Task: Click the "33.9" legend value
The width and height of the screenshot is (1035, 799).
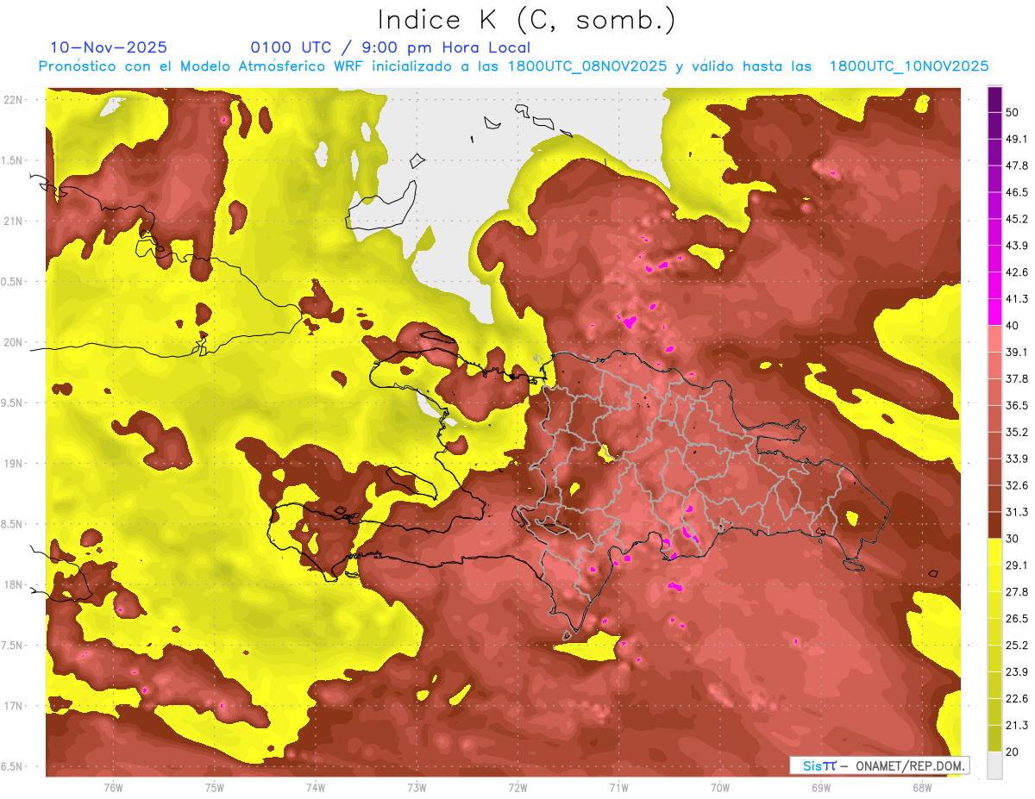Action: click(1017, 459)
